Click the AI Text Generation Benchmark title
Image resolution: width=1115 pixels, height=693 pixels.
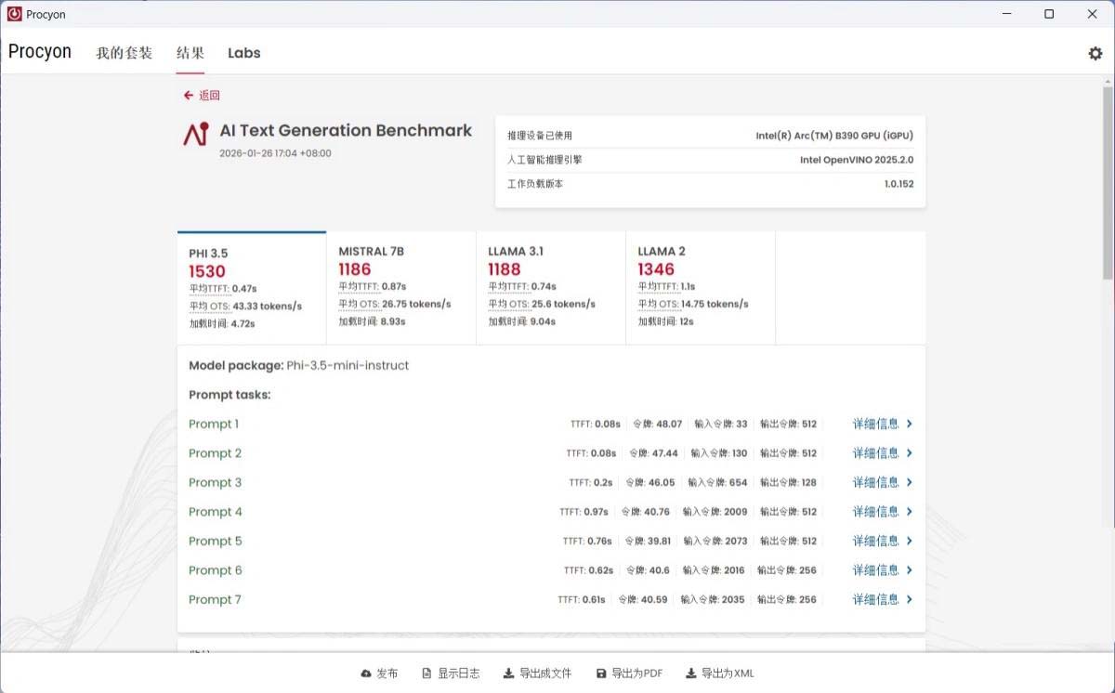click(x=346, y=131)
